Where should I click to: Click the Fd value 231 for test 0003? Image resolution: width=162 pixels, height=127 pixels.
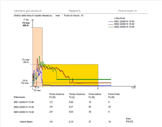click(x=52, y=112)
